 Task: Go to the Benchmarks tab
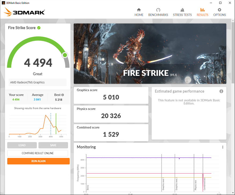[x=158, y=12]
